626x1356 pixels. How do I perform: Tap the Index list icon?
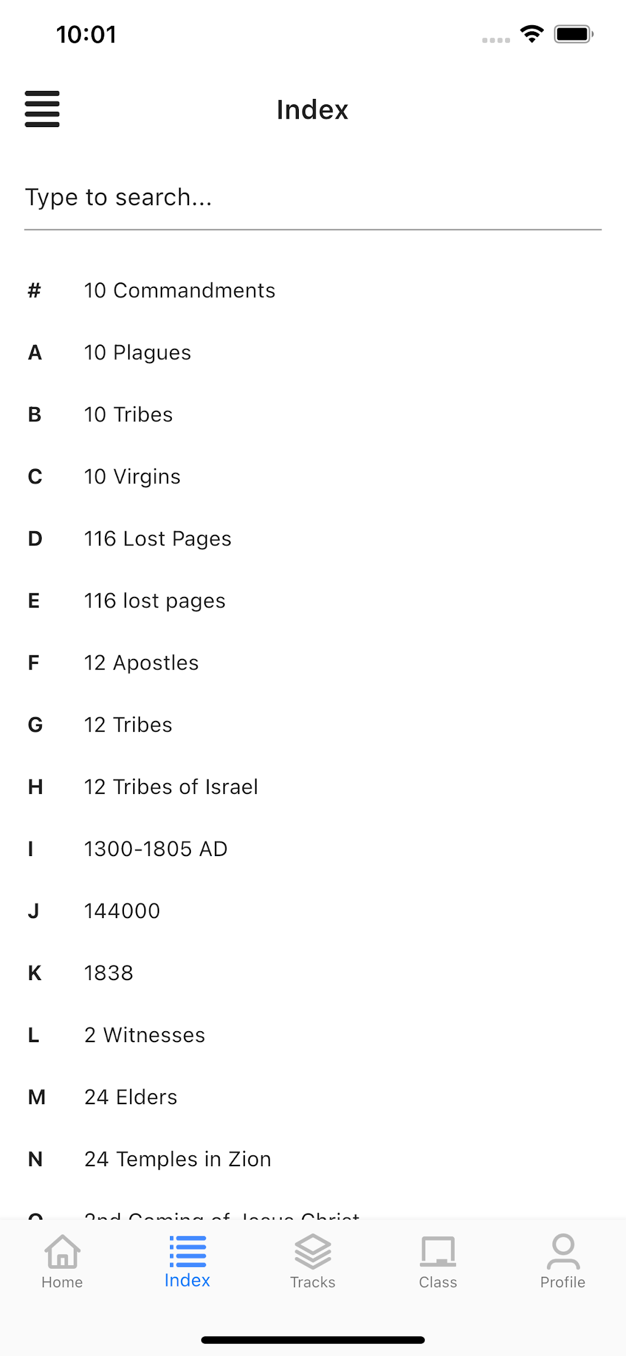[x=187, y=1251]
